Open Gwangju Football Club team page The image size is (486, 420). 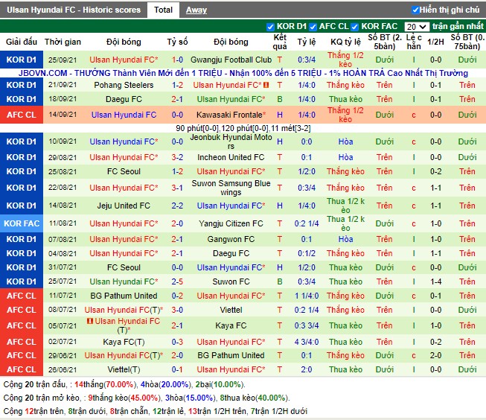pos(231,60)
